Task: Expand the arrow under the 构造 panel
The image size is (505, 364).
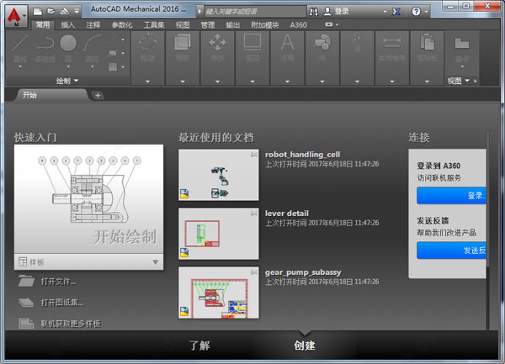Action: (x=147, y=82)
